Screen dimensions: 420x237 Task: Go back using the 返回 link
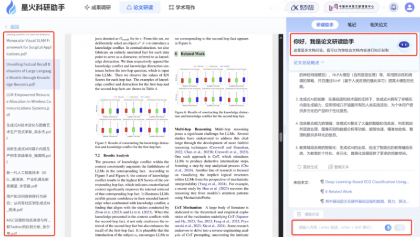pyautogui.click(x=12, y=27)
